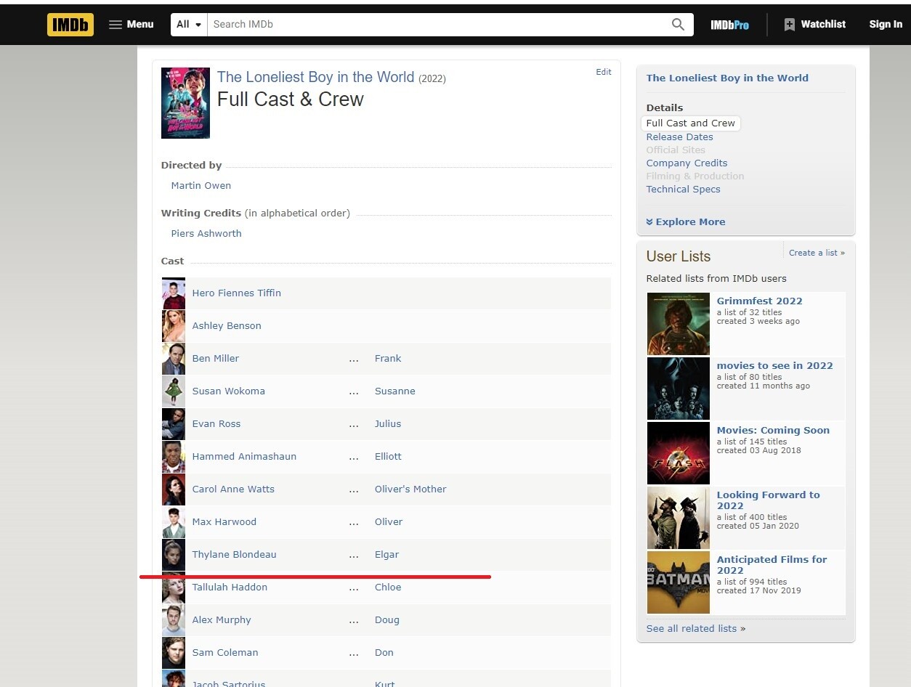Open the Oliver character link
Viewport: 911px width, 687px height.
pyautogui.click(x=389, y=521)
